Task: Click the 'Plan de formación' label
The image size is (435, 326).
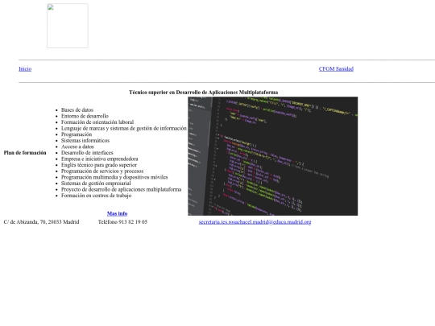Action: pos(25,153)
